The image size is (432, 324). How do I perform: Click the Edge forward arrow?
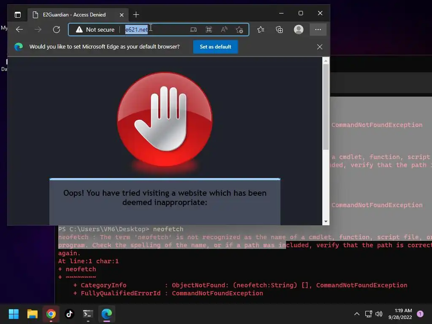pyautogui.click(x=38, y=30)
